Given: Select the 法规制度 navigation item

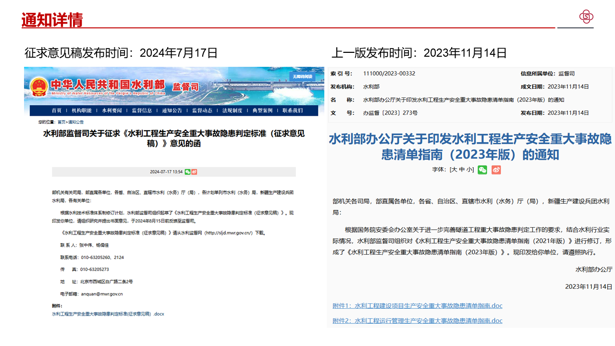Looking at the screenshot, I should [232, 111].
